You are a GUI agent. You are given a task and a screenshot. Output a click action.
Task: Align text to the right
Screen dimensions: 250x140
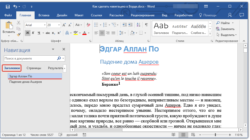click(x=108, y=33)
